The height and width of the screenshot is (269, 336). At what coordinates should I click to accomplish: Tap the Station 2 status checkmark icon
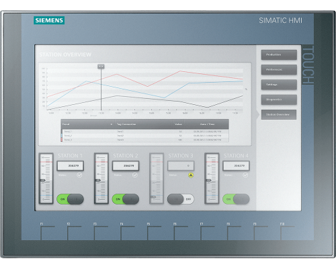[x=134, y=175]
